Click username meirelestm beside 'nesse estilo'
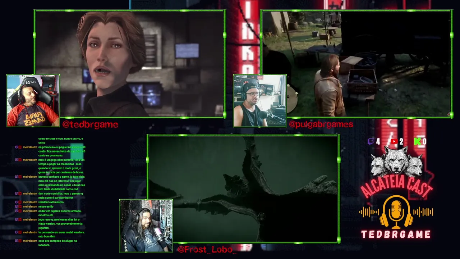Image resolution: width=460 pixels, height=259 pixels. tap(30, 206)
